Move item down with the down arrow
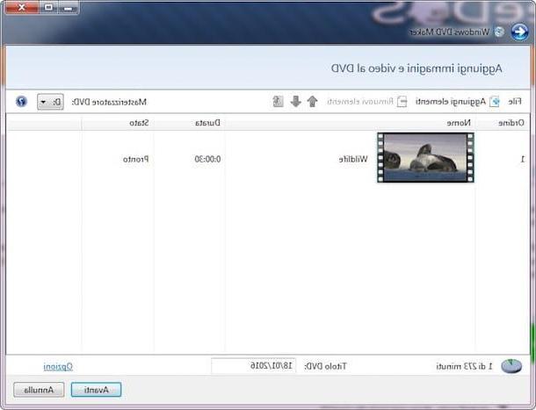The height and width of the screenshot is (410, 536). pos(296,102)
